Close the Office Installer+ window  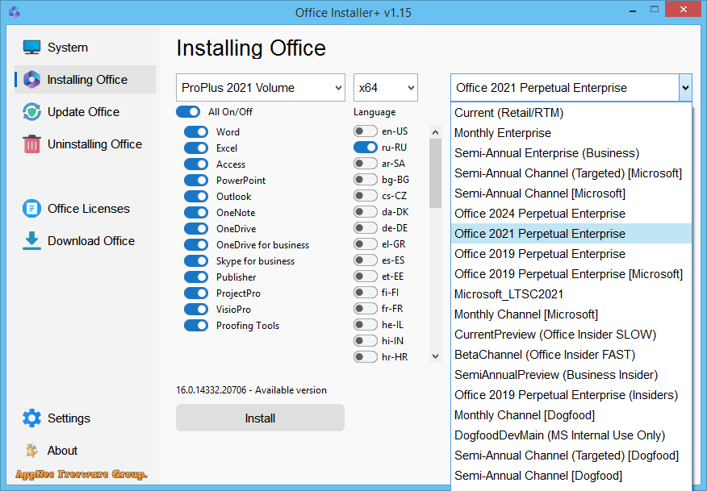(x=684, y=10)
